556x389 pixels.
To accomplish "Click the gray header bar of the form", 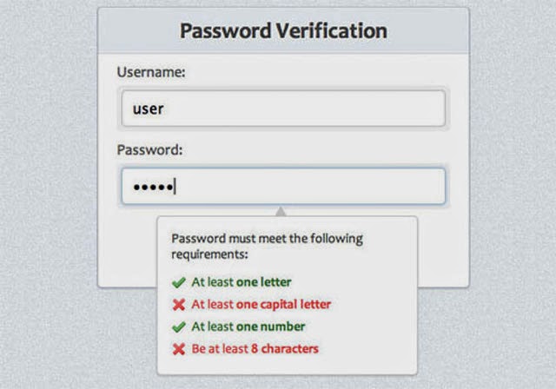I will (284, 30).
